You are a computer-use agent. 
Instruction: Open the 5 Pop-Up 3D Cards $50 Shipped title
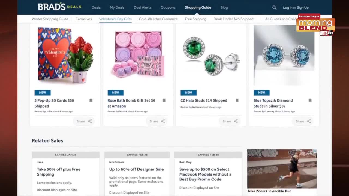(54, 103)
